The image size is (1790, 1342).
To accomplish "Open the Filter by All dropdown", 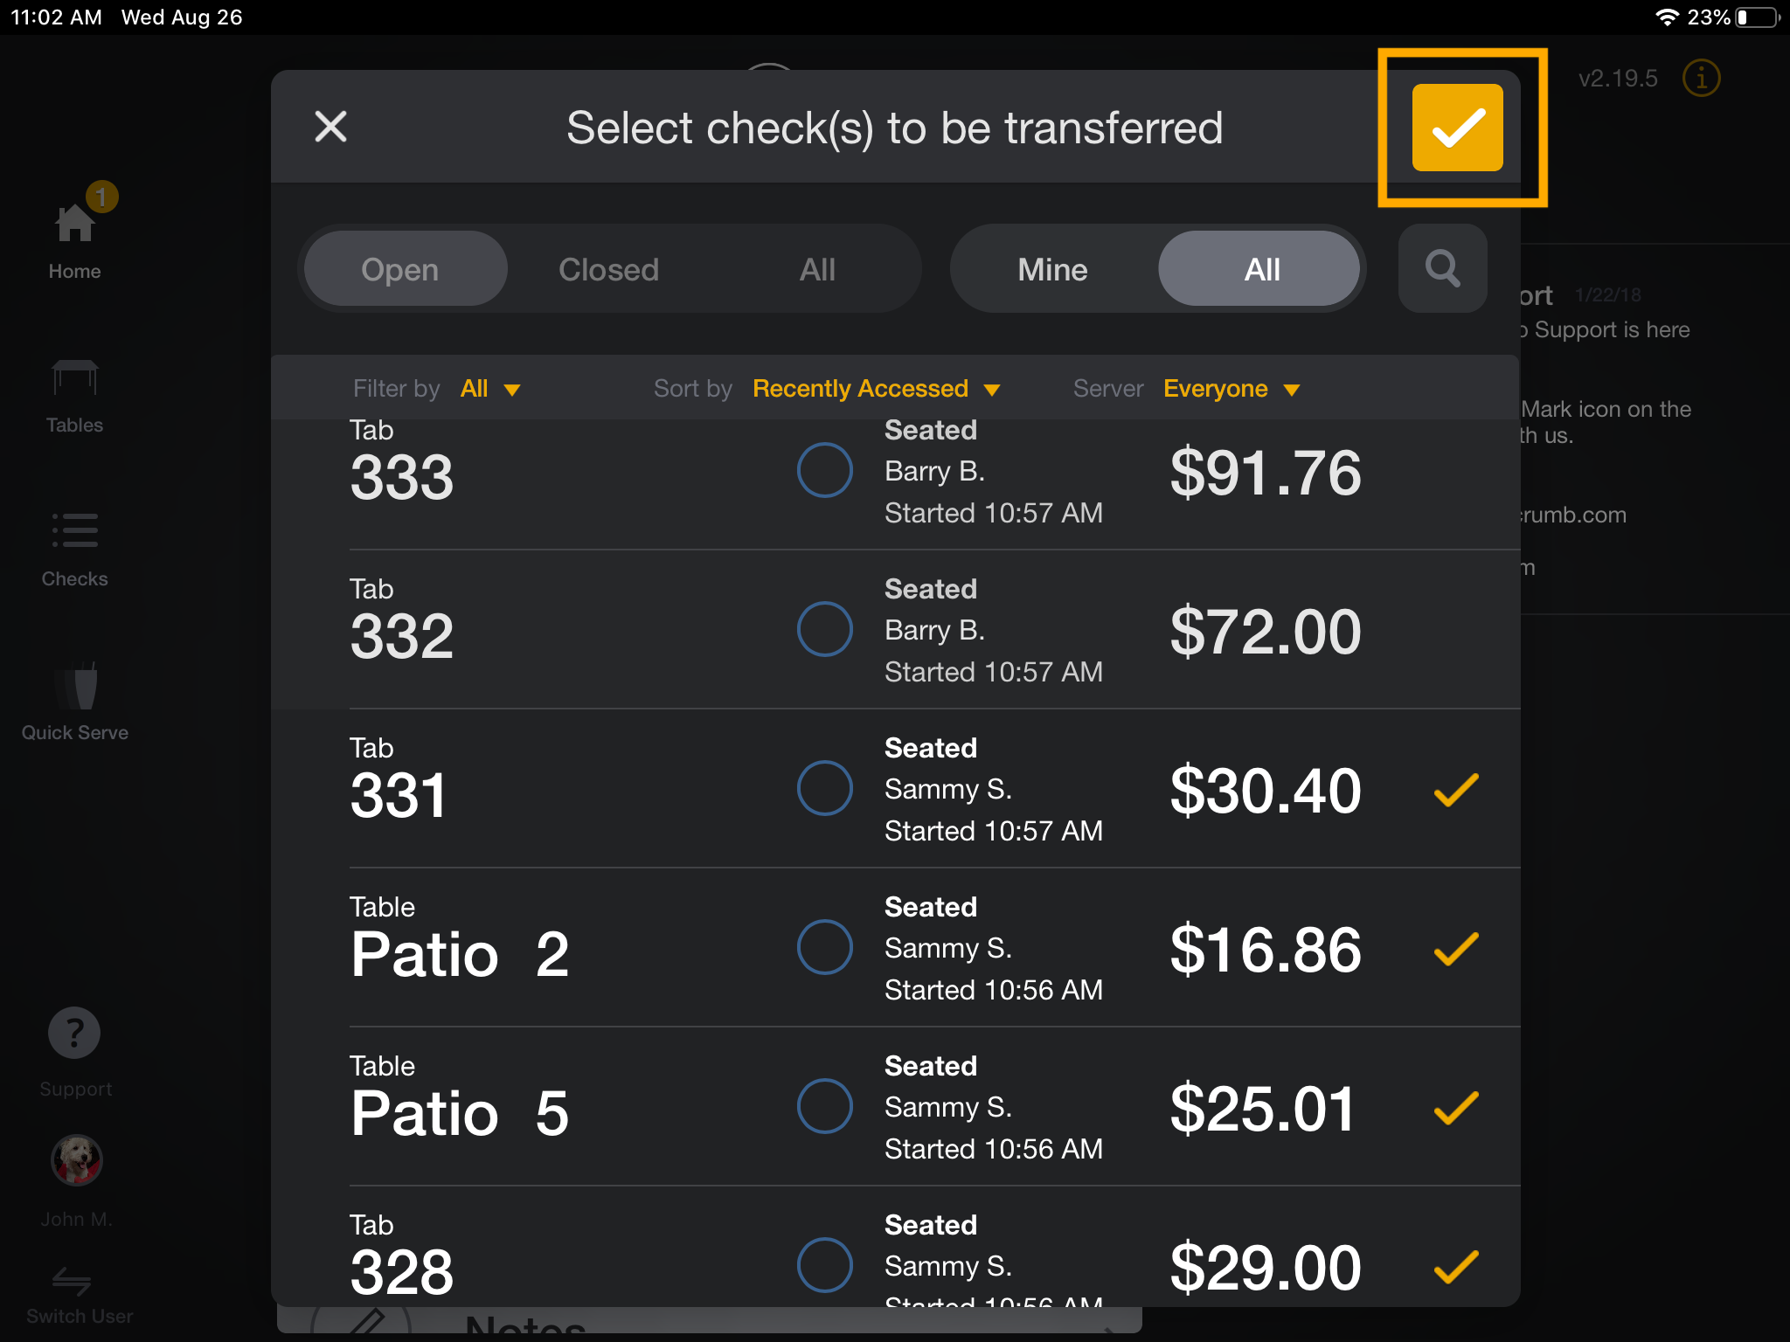I will coord(489,389).
